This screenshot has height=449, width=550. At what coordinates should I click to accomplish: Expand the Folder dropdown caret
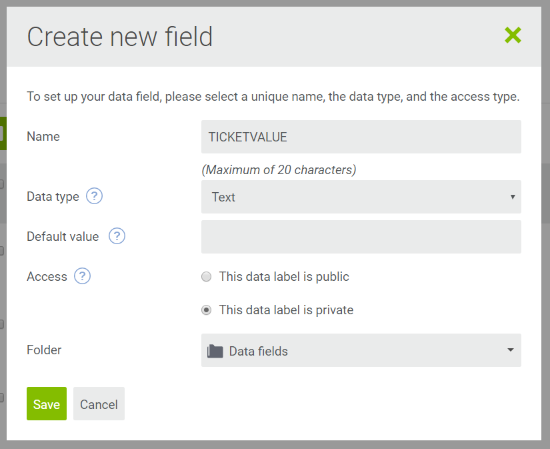coord(511,350)
